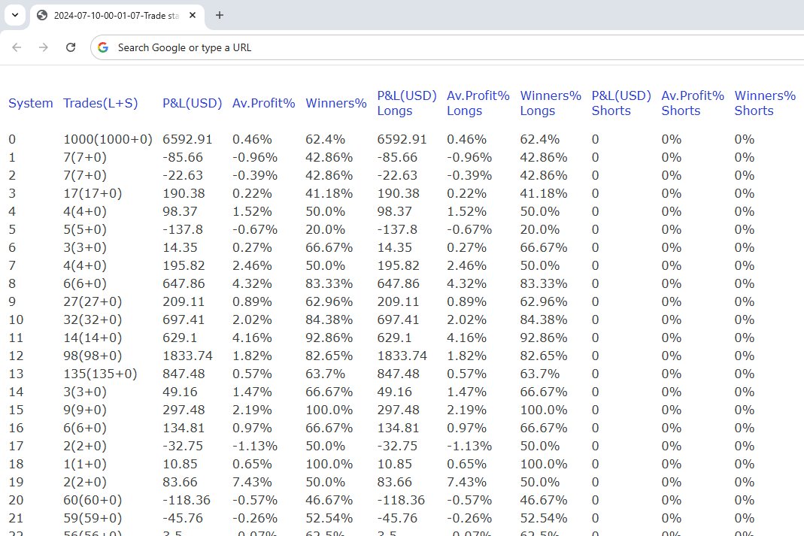The height and width of the screenshot is (536, 804).
Task: Click the browser back arrow button
Action: (17, 47)
